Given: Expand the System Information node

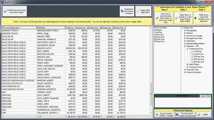Looking at the screenshot, I should coord(185,72).
